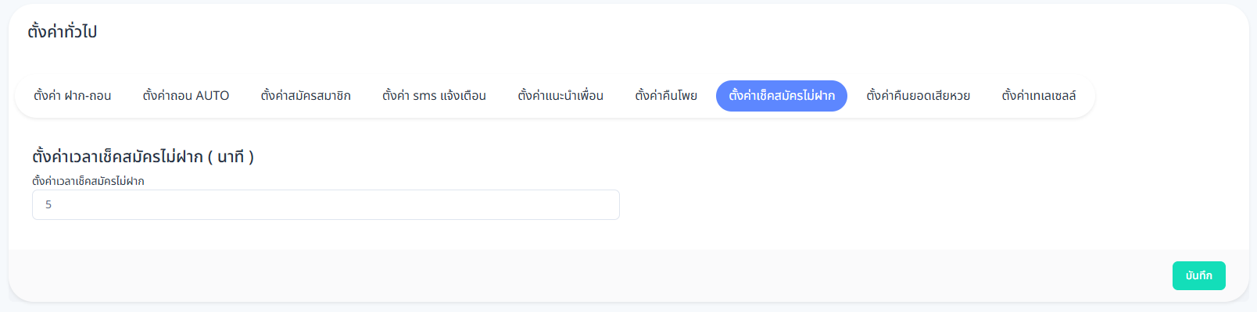Click the small label above the input
This screenshot has width=1257, height=312.
[88, 181]
